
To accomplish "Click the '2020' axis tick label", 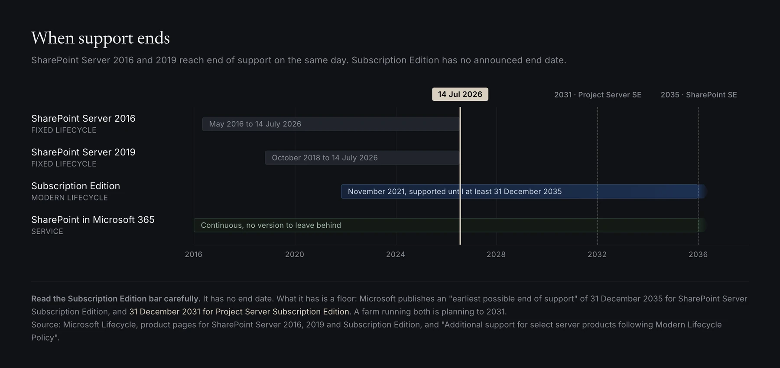I will click(x=295, y=254).
